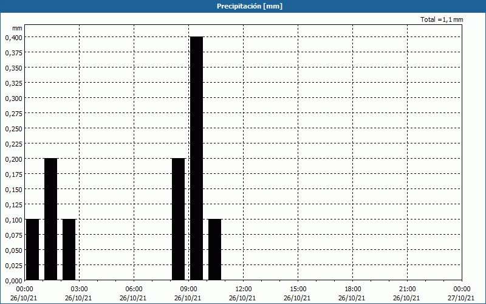486x304 pixels.
Task: Click the 12:00 x-axis time label
Action: (x=244, y=289)
